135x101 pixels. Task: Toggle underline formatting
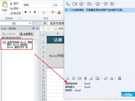pos(35,12)
